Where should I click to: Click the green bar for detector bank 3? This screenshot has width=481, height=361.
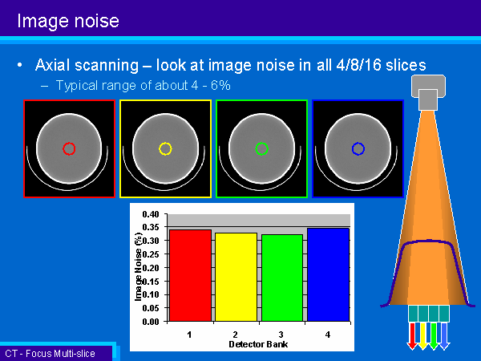[x=282, y=278]
